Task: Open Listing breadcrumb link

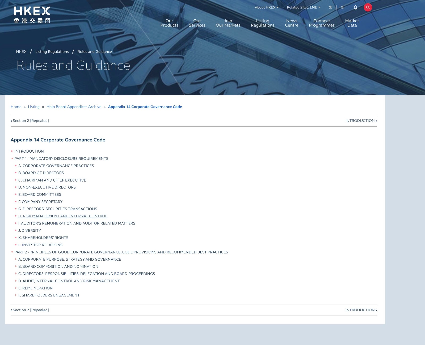Action: coord(34,107)
